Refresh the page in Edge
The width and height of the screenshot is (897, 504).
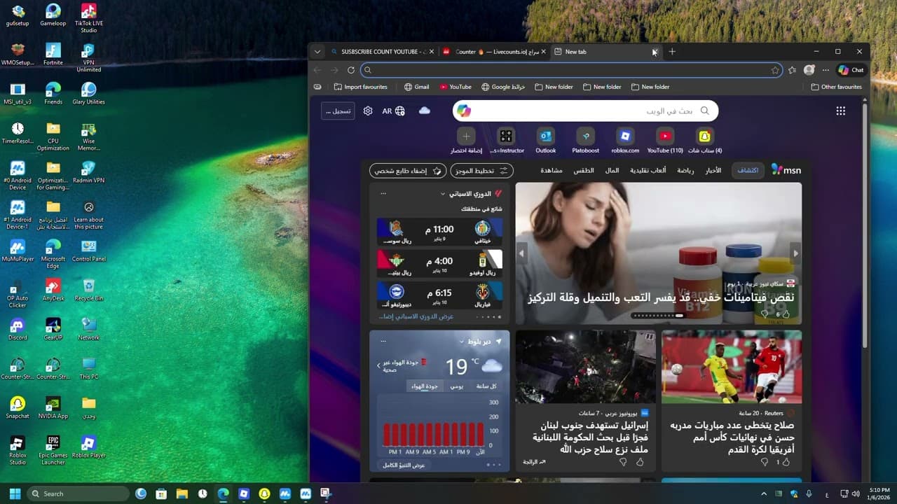point(351,70)
